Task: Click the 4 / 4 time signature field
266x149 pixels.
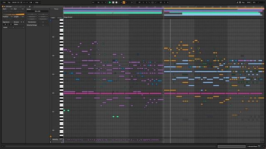Action: coord(25,2)
